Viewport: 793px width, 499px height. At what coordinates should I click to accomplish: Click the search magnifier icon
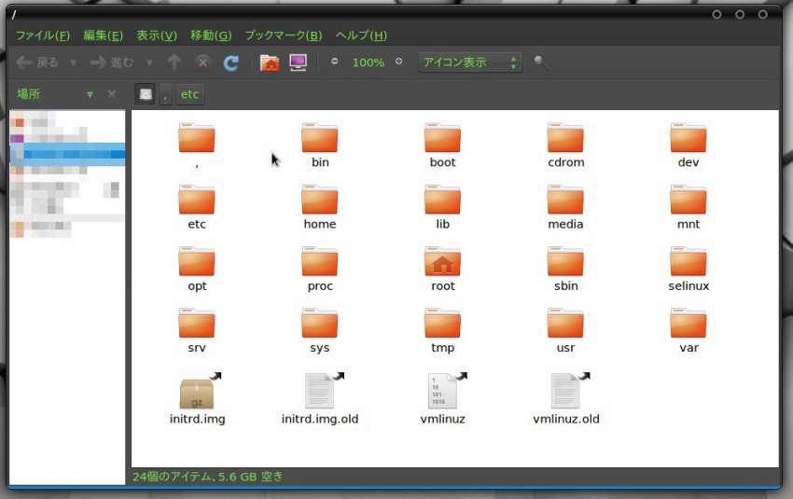[x=540, y=62]
